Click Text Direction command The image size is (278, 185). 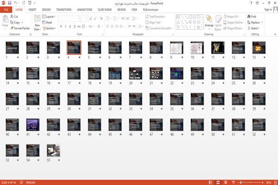click(x=156, y=17)
